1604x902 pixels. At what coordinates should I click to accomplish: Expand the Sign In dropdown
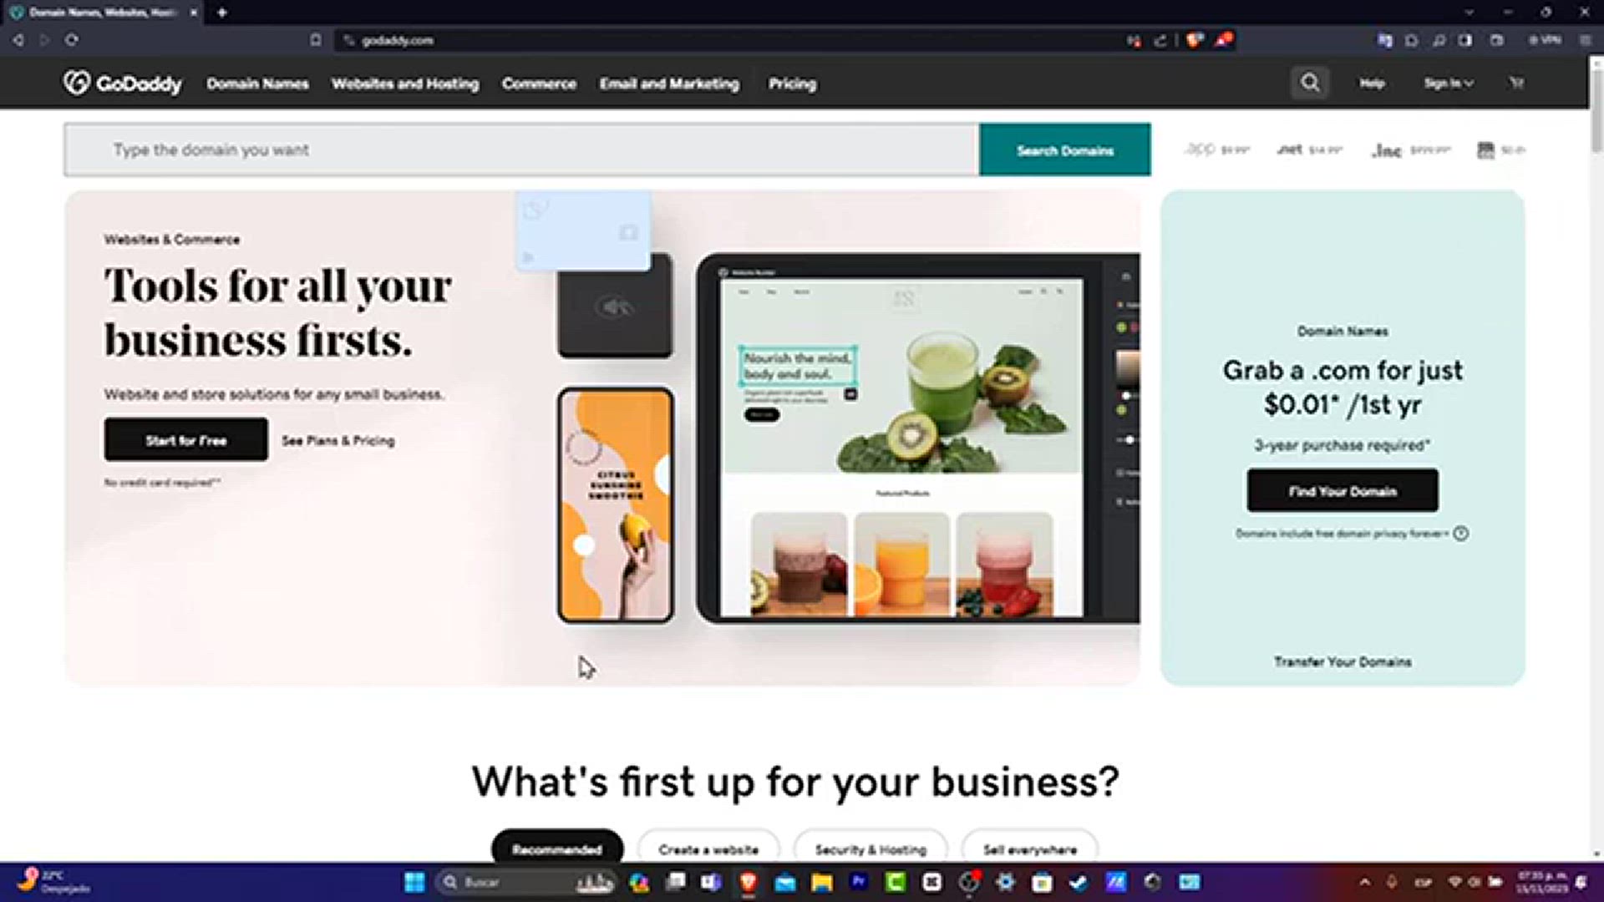tap(1449, 83)
